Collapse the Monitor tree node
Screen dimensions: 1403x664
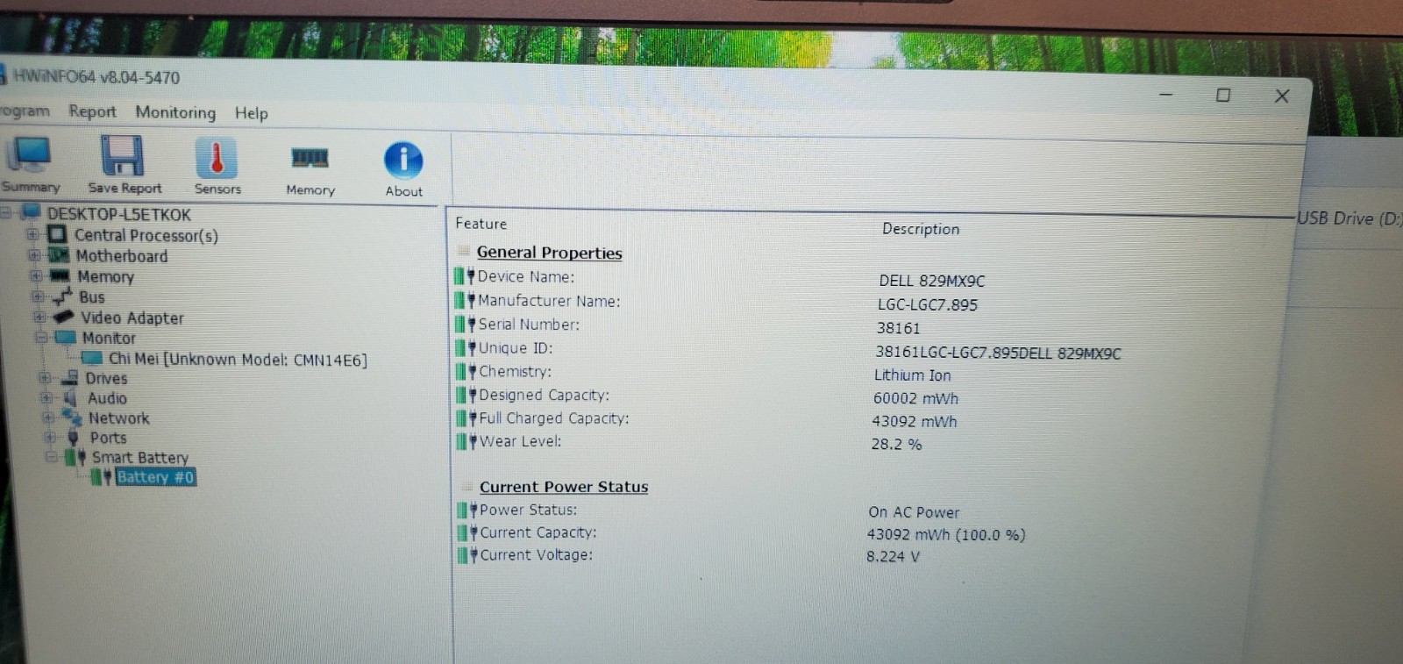pos(40,337)
